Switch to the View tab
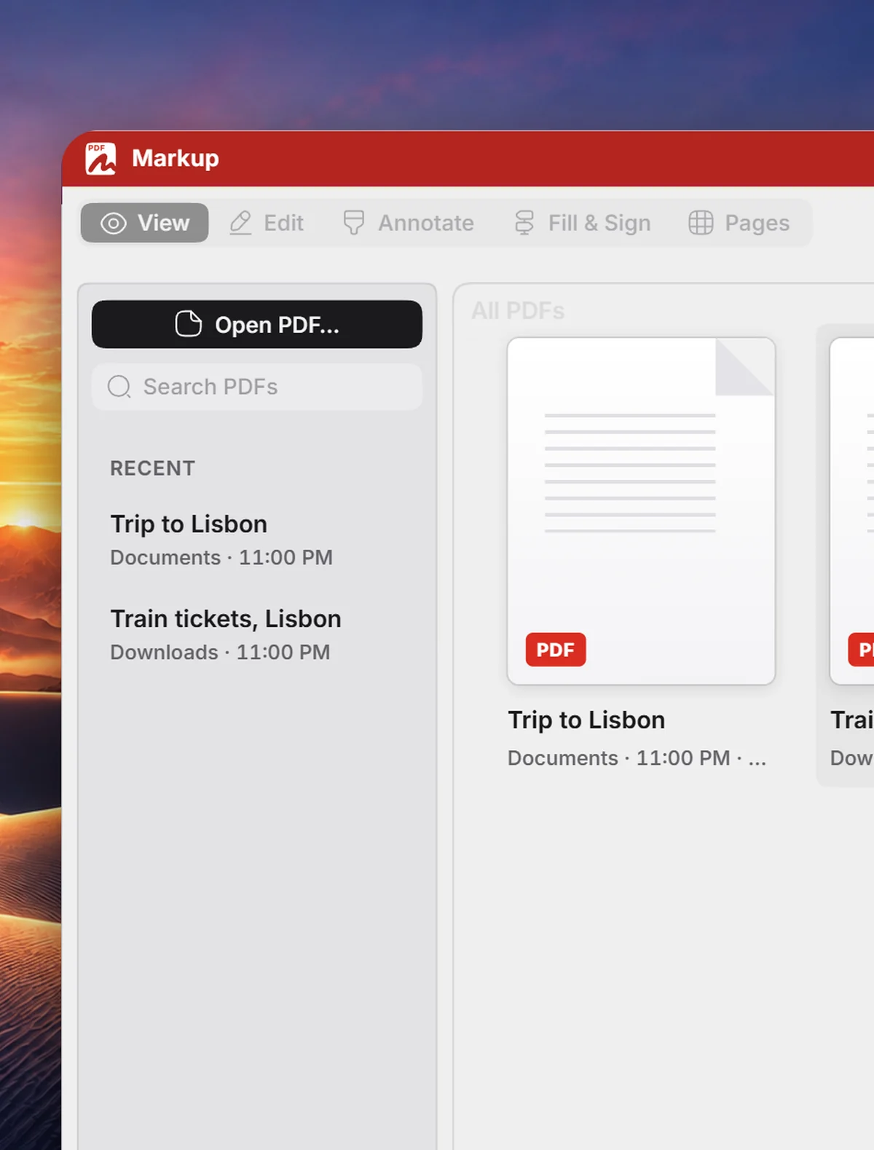874x1150 pixels. [144, 223]
